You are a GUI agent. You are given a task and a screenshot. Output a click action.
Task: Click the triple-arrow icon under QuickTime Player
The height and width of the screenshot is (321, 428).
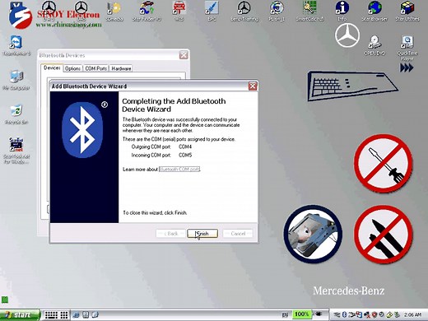[x=407, y=67]
